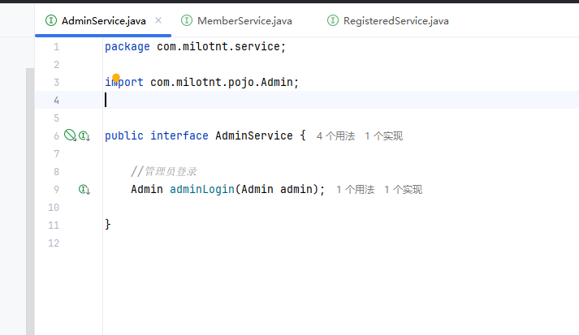Click the closing brace on line 11
Image resolution: width=579 pixels, height=335 pixels.
pyautogui.click(x=108, y=225)
